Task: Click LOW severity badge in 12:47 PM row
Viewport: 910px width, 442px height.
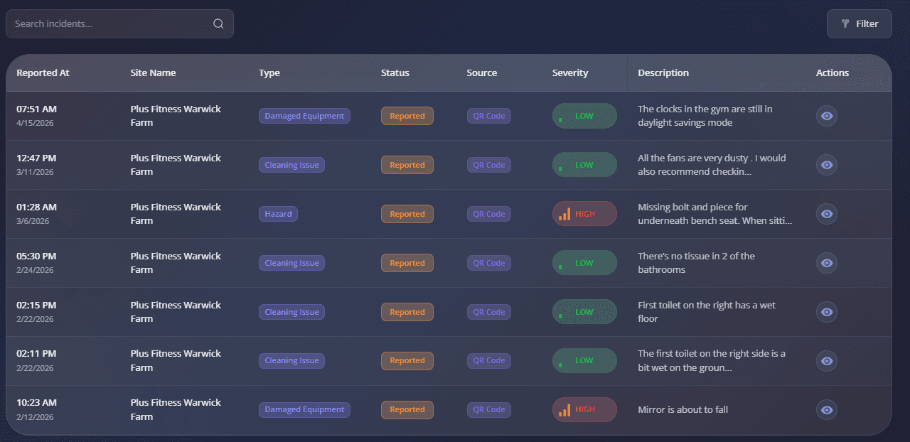Action: click(x=584, y=165)
